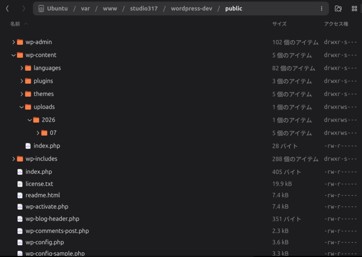
Task: Click the 82 個のアイテム size cell
Action: click(x=294, y=68)
